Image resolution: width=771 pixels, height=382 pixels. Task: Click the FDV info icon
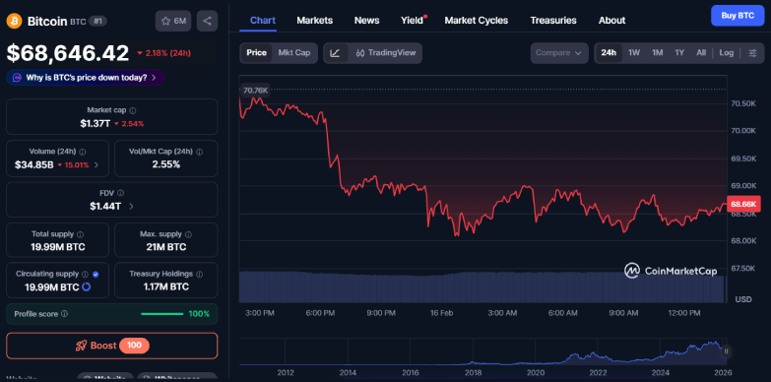[x=120, y=193]
